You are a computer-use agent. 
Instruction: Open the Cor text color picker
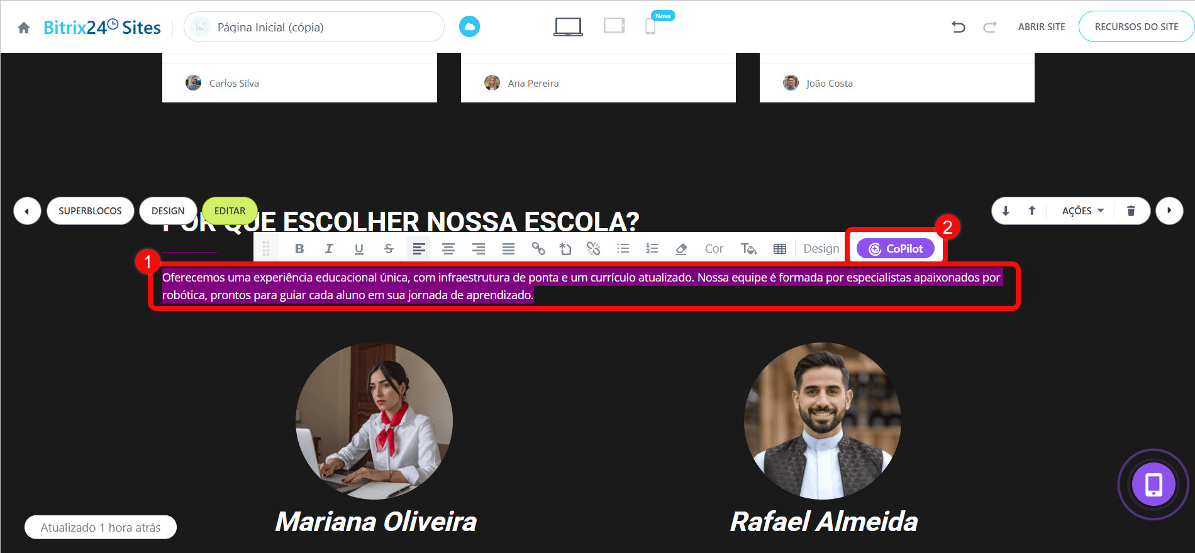coord(714,249)
